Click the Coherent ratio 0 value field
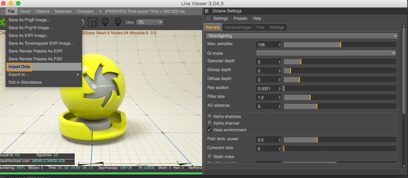Viewport: 408px width, 178px height. click(267, 149)
